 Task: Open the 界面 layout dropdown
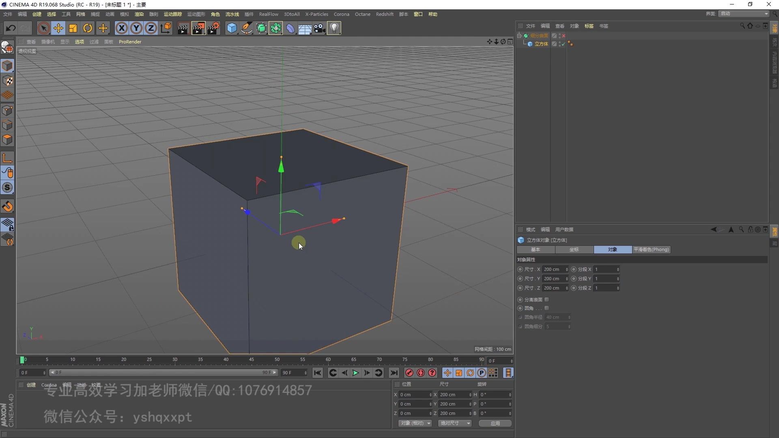pos(743,13)
